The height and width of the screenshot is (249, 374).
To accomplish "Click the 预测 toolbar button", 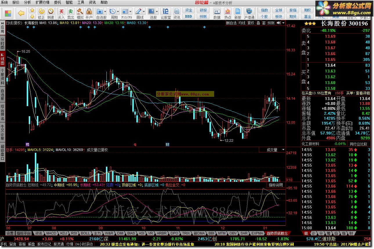I will tap(203, 17).
